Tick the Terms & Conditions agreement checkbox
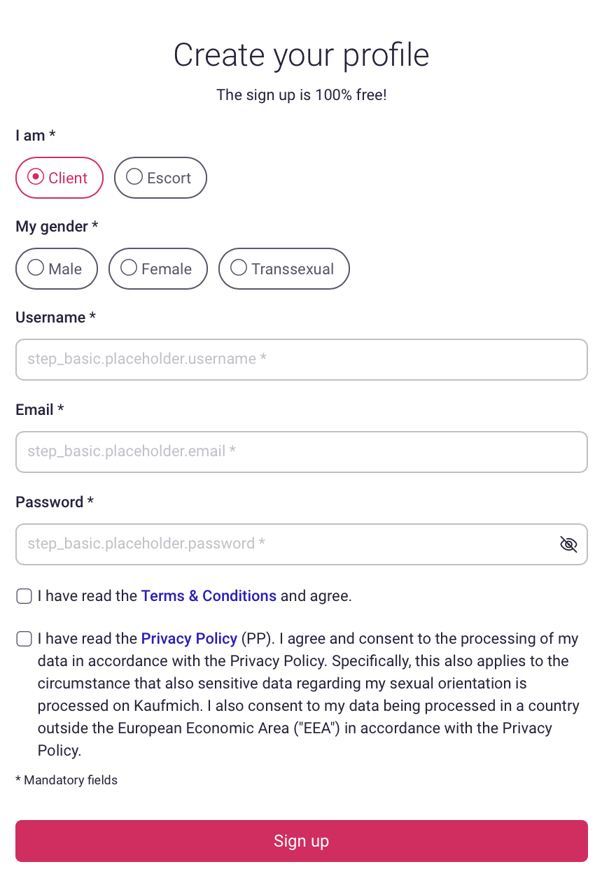The image size is (595, 876). (24, 596)
